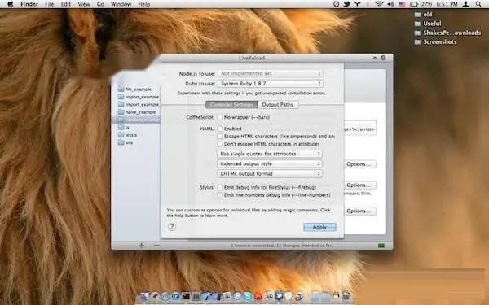
Task: Open the View menu
Action: click(x=84, y=4)
